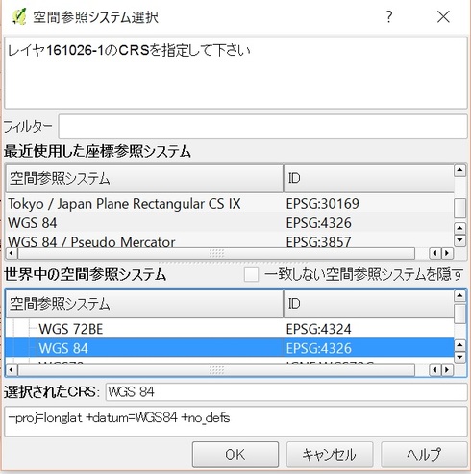
Task: Select WGS 72BE tree item
Action: click(x=70, y=329)
